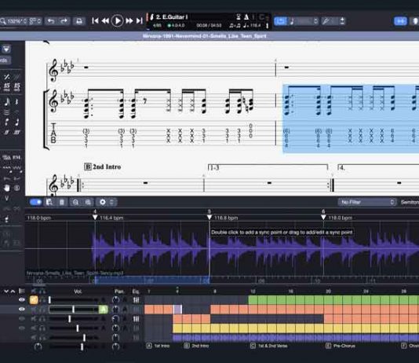This screenshot has height=363, width=419.
Task: Jump to the first bar
Action: 95,21
